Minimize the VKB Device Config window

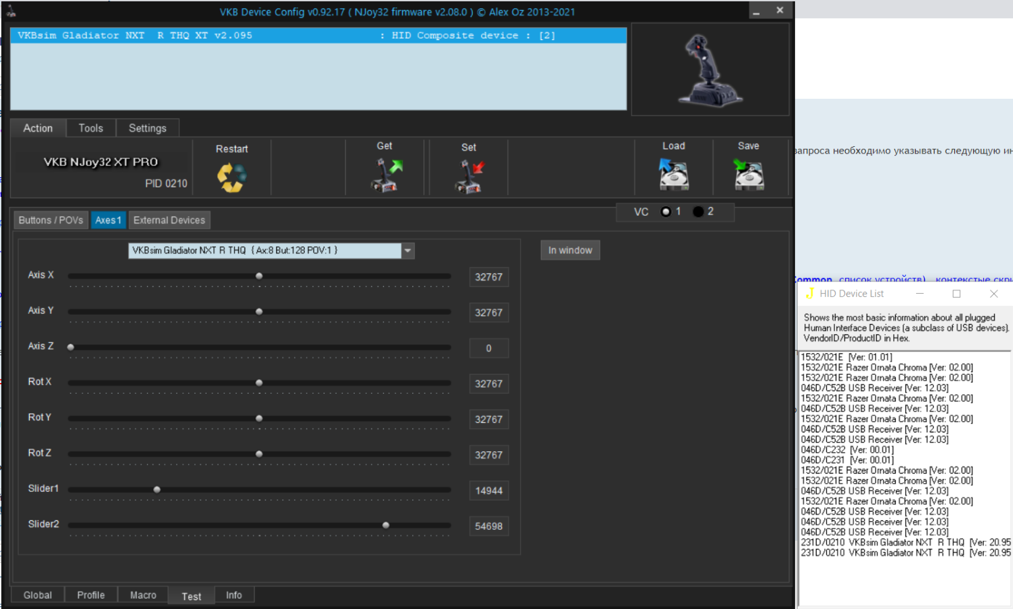pyautogui.click(x=756, y=12)
